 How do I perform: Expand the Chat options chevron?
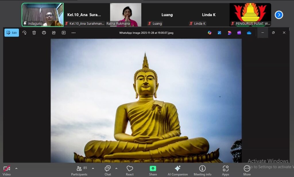[116, 168]
